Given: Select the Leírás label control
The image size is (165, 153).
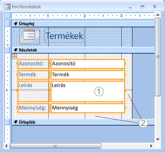Looking at the screenshot, I should pos(33,91).
